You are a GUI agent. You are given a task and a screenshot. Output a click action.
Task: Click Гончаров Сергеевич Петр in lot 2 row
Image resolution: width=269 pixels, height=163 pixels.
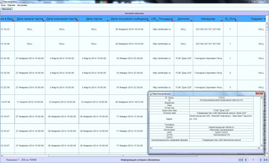[x=208, y=73]
